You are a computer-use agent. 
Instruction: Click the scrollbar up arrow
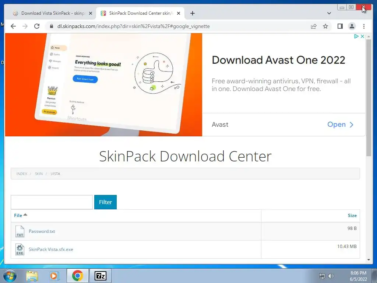[369, 36]
